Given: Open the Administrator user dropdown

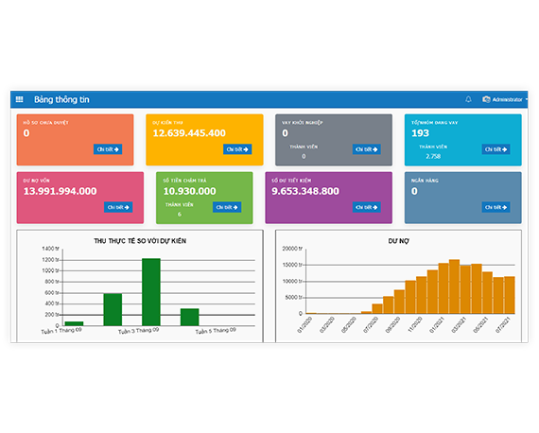Looking at the screenshot, I should coord(505,99).
